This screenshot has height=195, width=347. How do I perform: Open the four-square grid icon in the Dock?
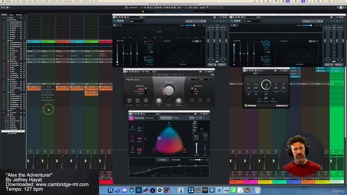(191, 190)
